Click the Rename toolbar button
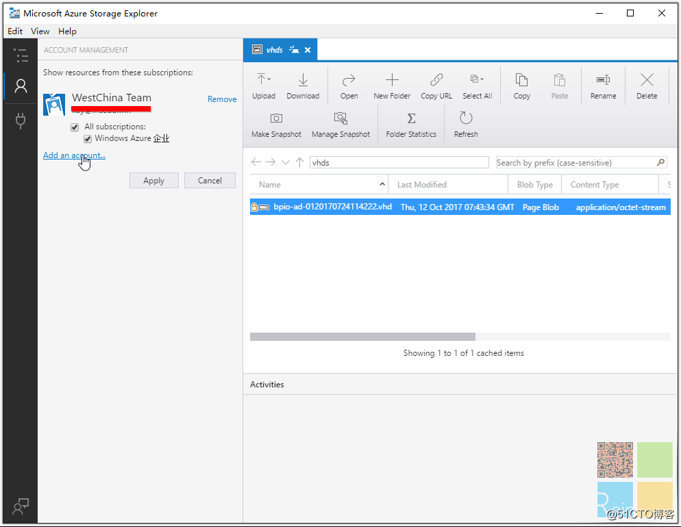Viewport: 681px width, 527px height. pyautogui.click(x=603, y=86)
